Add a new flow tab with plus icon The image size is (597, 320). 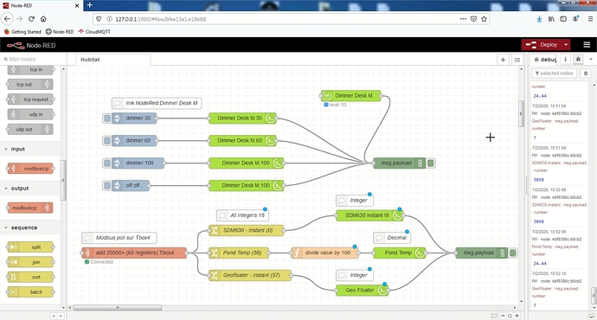(x=503, y=60)
